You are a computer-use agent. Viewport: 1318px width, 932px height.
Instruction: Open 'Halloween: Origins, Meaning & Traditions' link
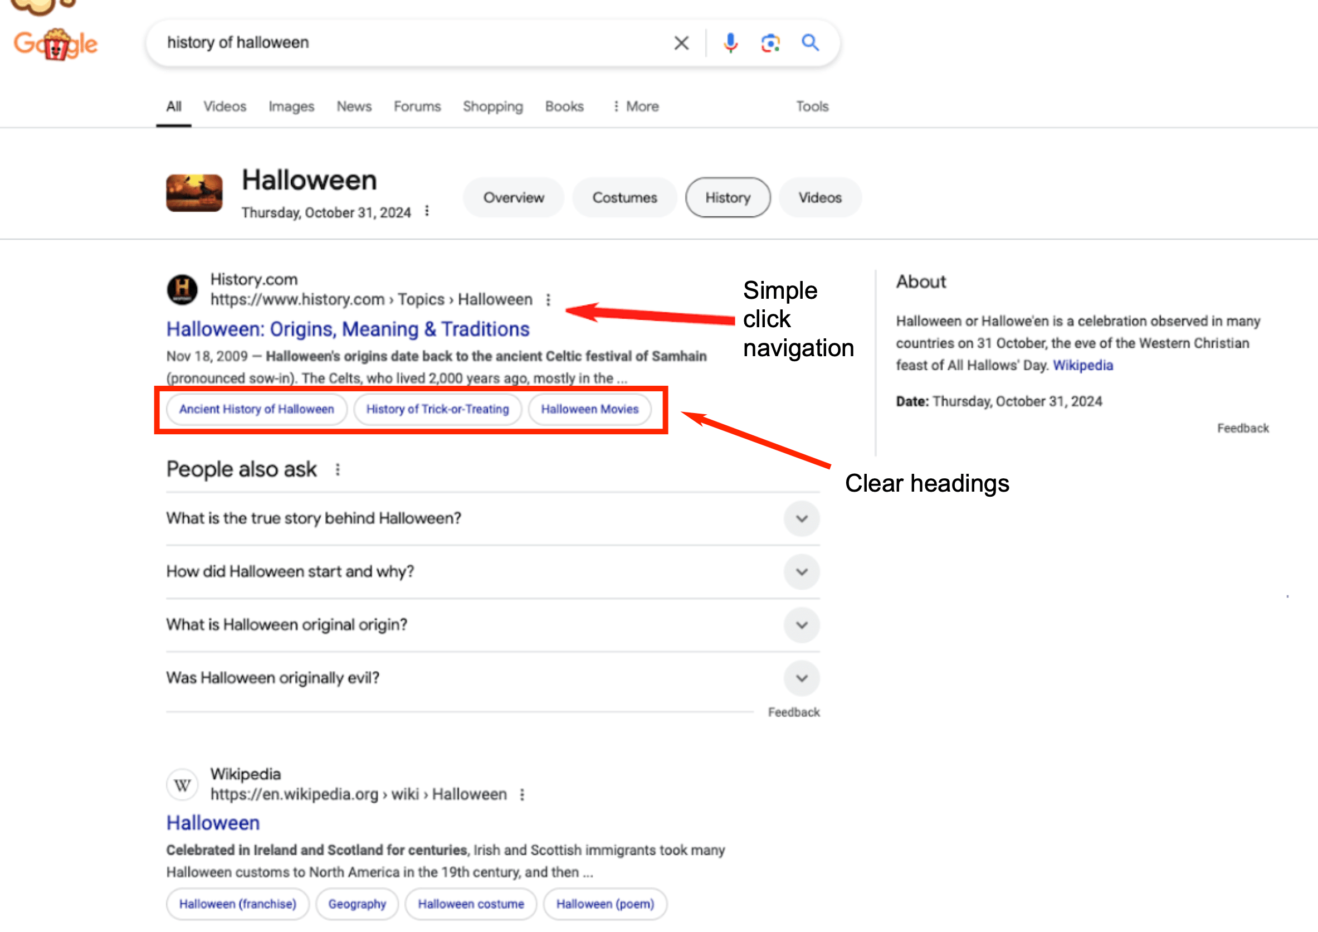click(347, 329)
